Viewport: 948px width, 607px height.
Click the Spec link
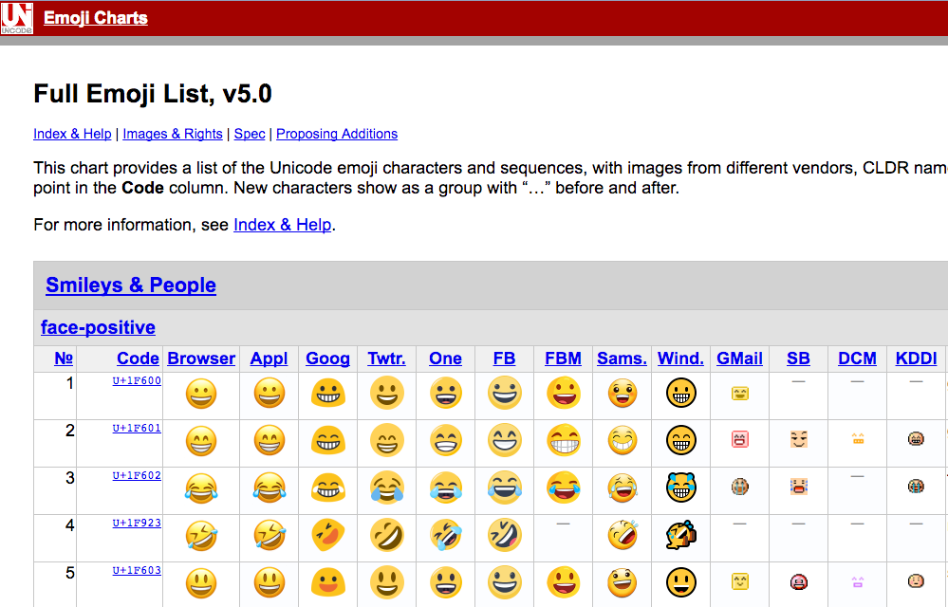(x=249, y=134)
